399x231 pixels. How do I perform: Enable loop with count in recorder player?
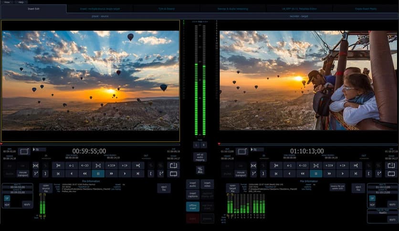point(391,165)
